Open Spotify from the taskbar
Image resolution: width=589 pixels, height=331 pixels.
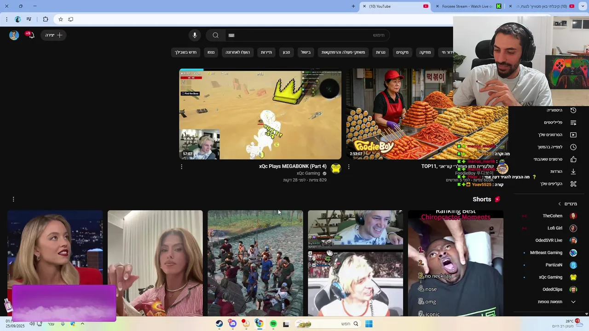[273, 324]
